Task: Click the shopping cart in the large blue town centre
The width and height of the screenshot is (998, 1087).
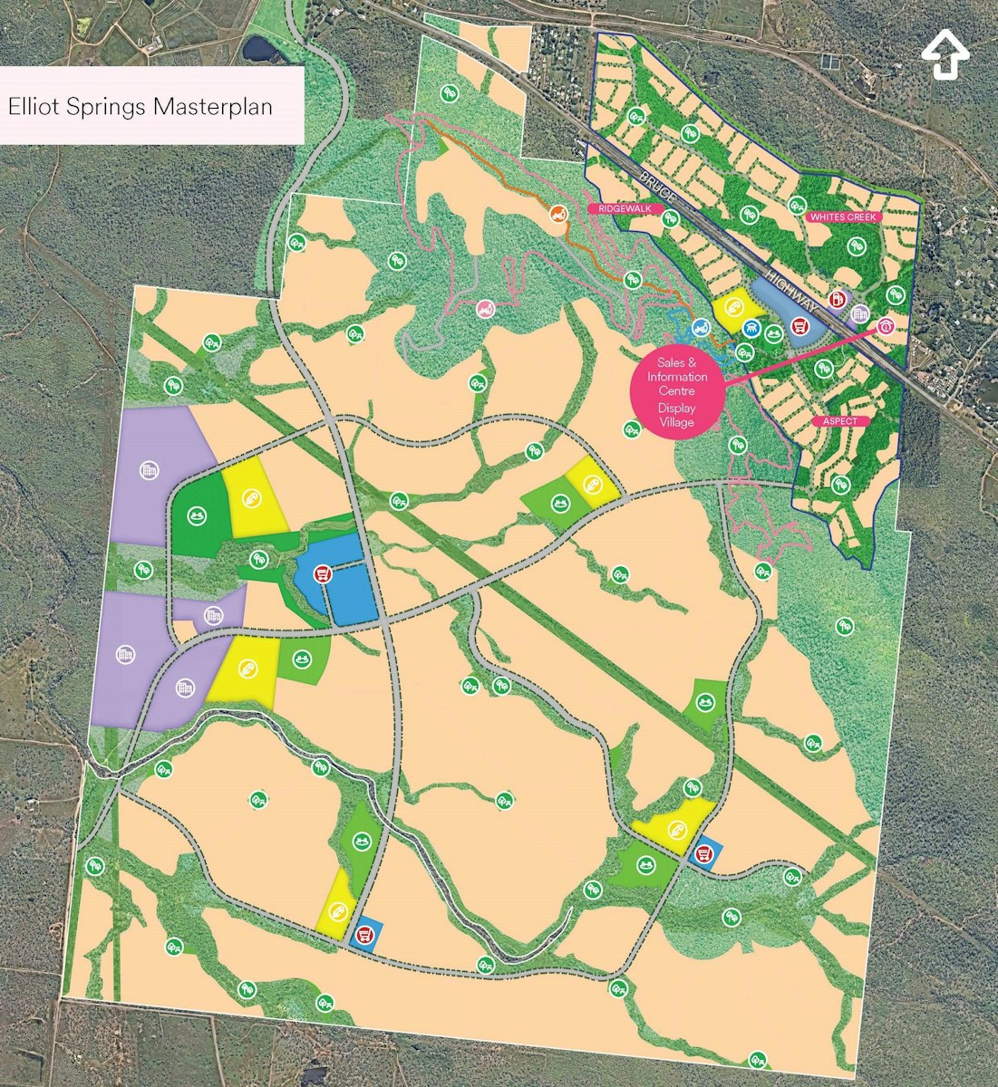Action: 322,573
